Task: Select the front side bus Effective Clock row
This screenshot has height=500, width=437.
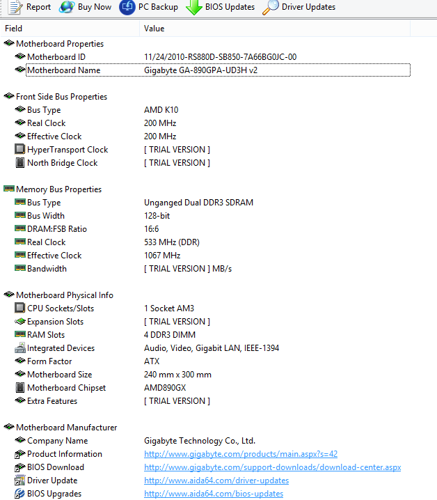Action: [x=205, y=136]
